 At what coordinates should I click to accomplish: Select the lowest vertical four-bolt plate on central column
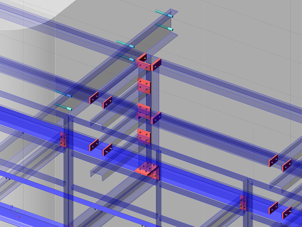point(144,136)
